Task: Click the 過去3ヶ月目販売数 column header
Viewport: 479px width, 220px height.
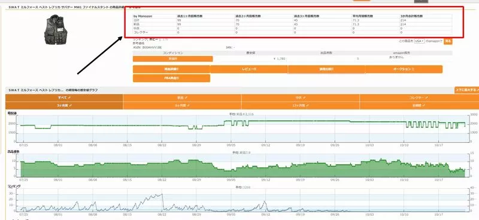Action: (306, 16)
